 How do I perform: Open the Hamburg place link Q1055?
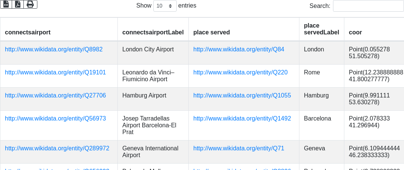(x=242, y=96)
